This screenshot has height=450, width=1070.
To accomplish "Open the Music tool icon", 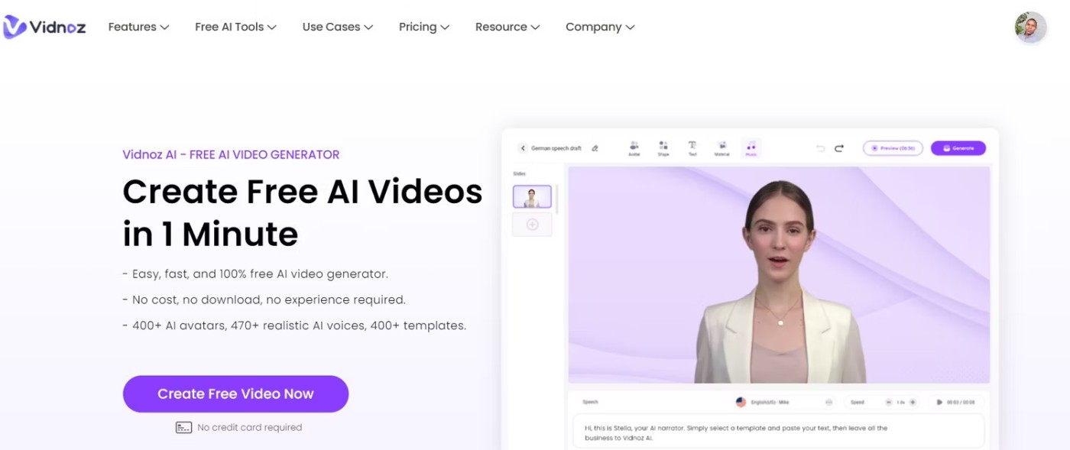I will pos(751,148).
